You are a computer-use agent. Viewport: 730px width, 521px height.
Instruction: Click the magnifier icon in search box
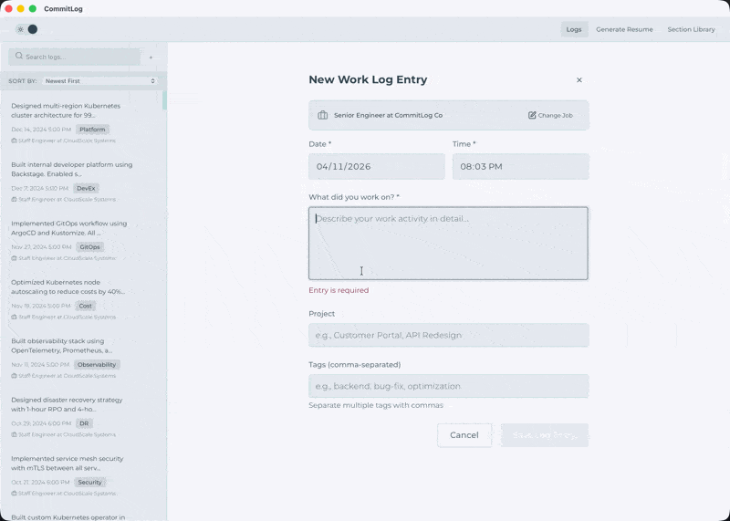pyautogui.click(x=19, y=56)
